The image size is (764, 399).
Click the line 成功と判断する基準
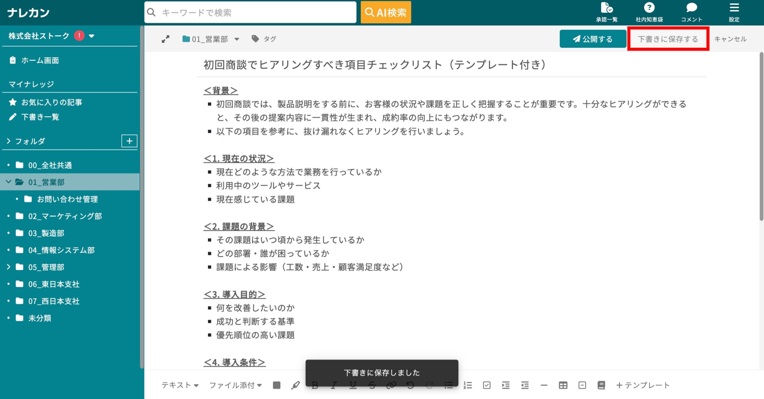tap(255, 321)
